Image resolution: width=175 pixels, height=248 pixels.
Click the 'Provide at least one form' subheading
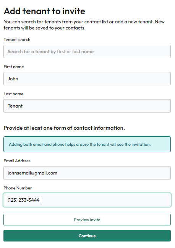point(64,128)
